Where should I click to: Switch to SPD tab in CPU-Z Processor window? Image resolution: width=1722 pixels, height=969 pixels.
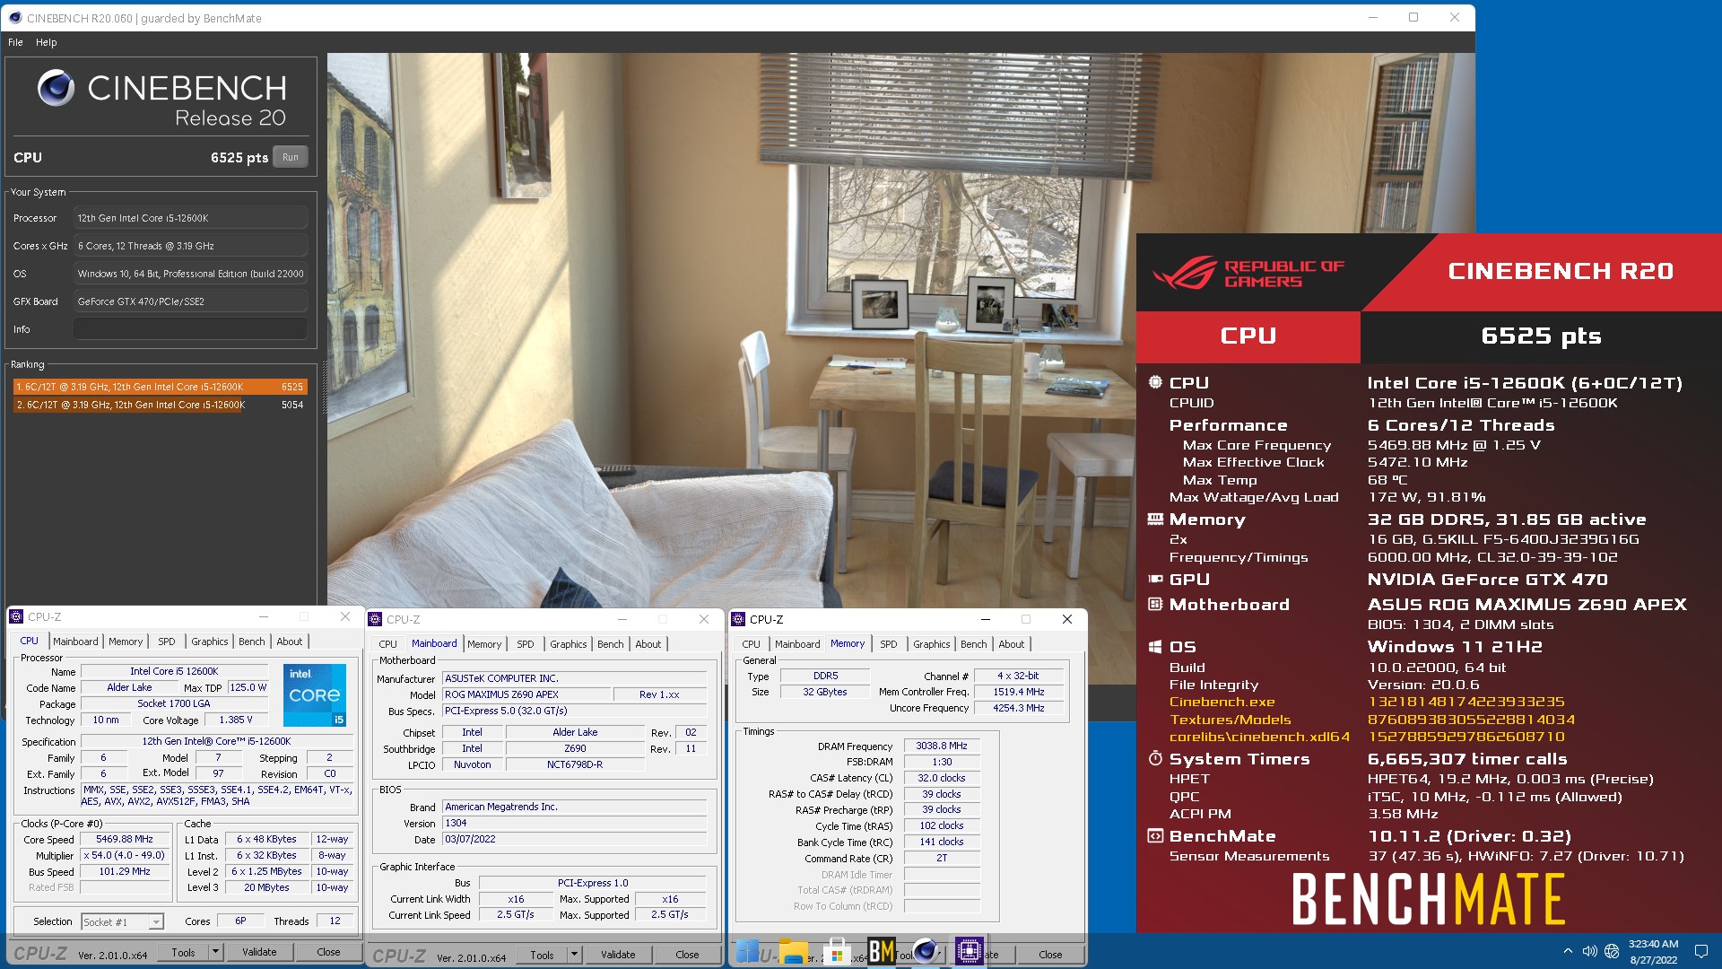(x=167, y=642)
